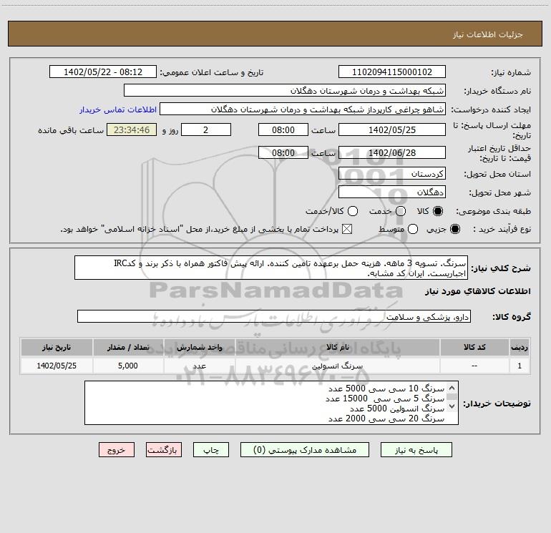
Task: Click the چاپ print button
Action: (211, 450)
